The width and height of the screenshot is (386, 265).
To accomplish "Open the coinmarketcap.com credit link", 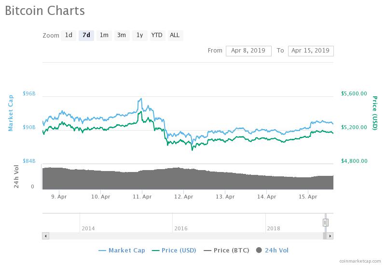I will pos(359,261).
